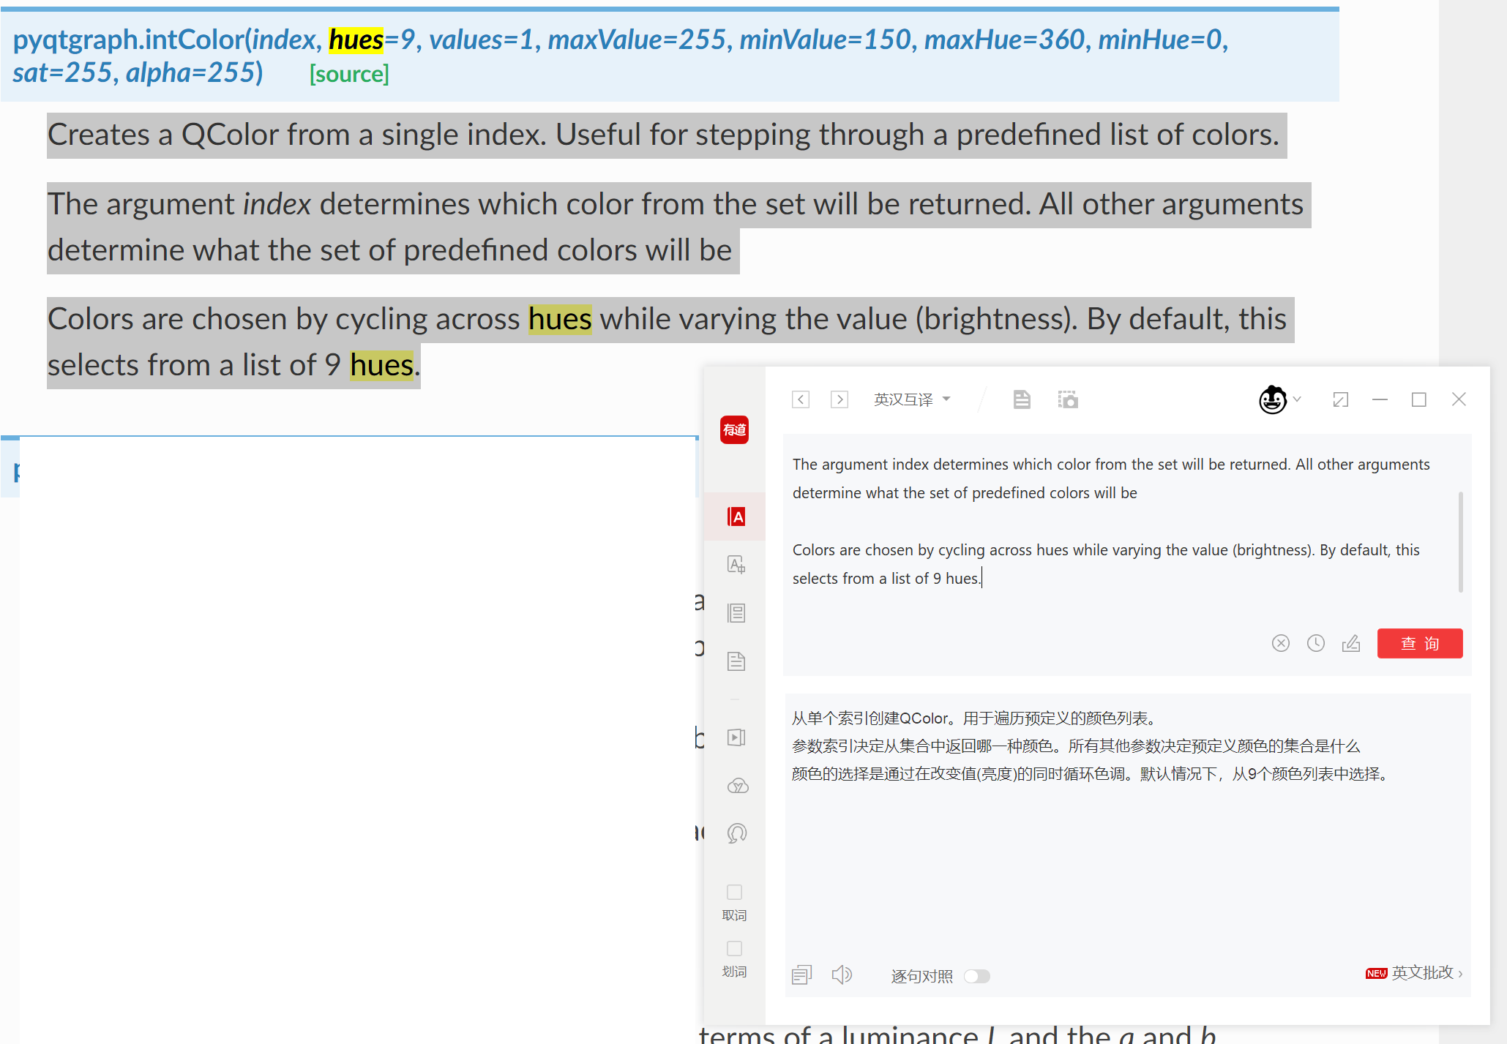The image size is (1507, 1044).
Task: Click the speaker icon to hear pronunciation
Action: click(842, 974)
